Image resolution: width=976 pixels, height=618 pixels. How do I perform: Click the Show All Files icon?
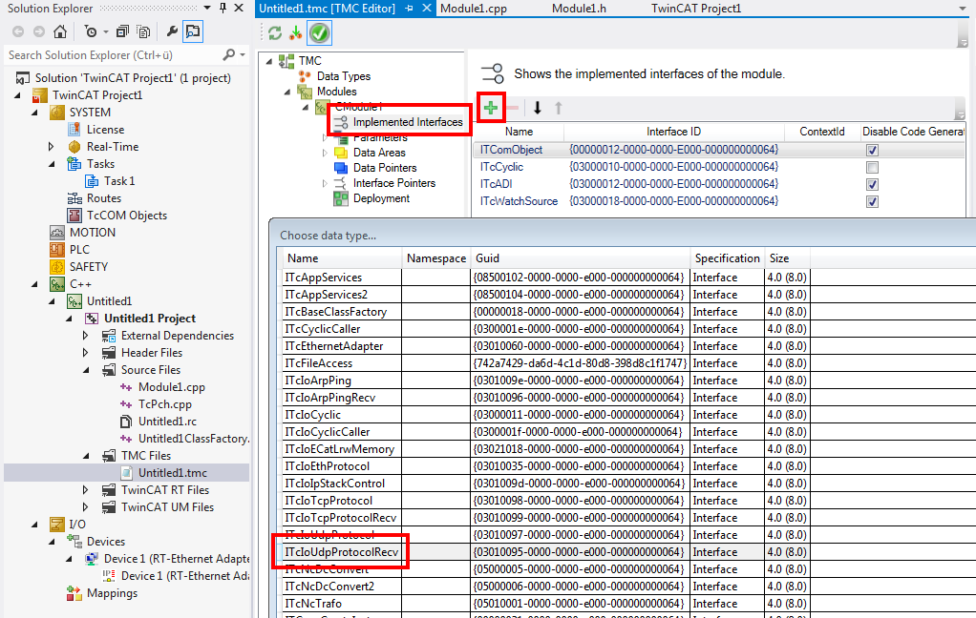tap(144, 31)
